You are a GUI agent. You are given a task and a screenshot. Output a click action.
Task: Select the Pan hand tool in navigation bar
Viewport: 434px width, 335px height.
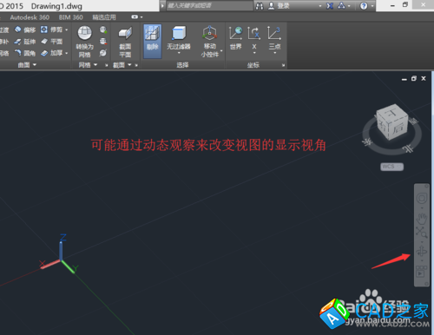coord(422,218)
